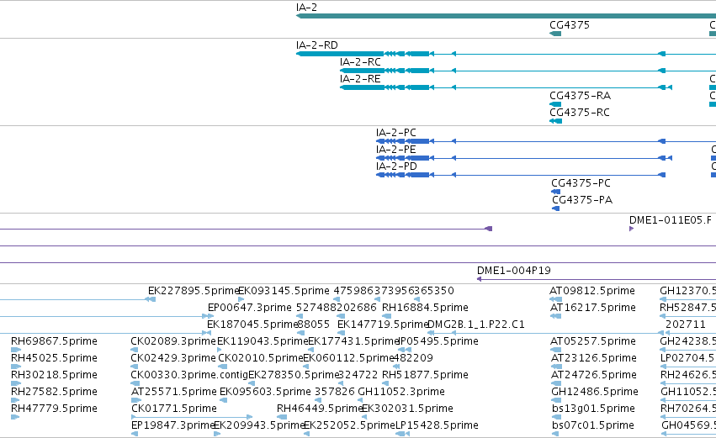716x438 pixels.
Task: Select protein feature IA-2-PD
Action: click(396, 166)
